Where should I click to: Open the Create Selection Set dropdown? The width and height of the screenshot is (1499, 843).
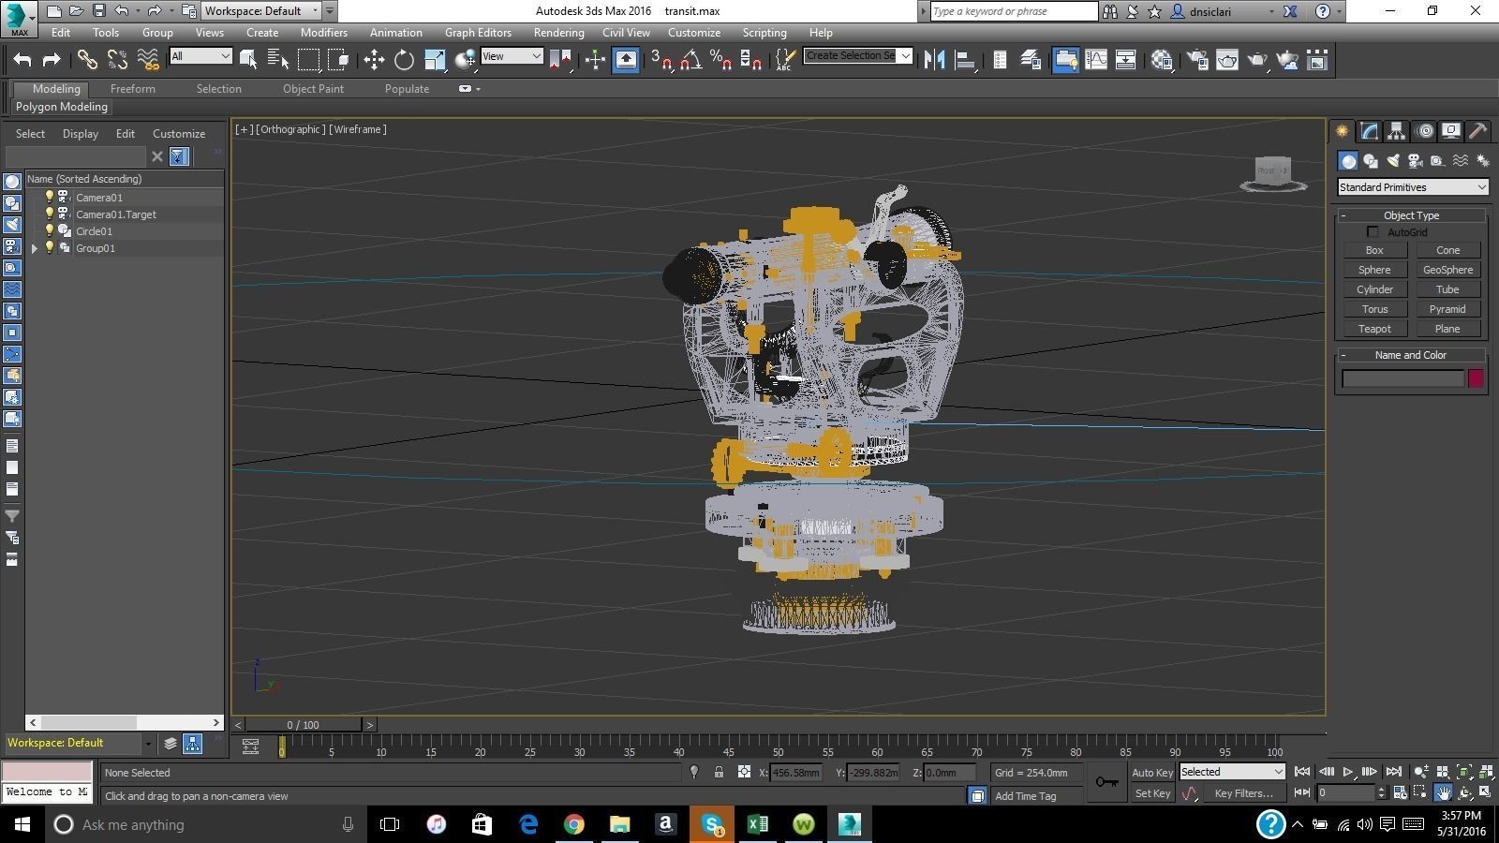[x=857, y=55]
